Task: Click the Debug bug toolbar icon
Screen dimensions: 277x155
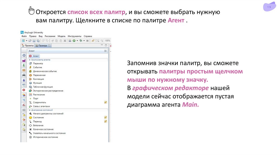Action: (81, 41)
